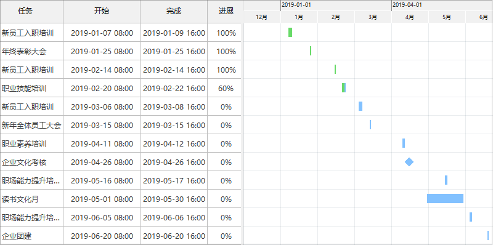Select the 1月 timeline month header
493x245 pixels.
pyautogui.click(x=299, y=17)
